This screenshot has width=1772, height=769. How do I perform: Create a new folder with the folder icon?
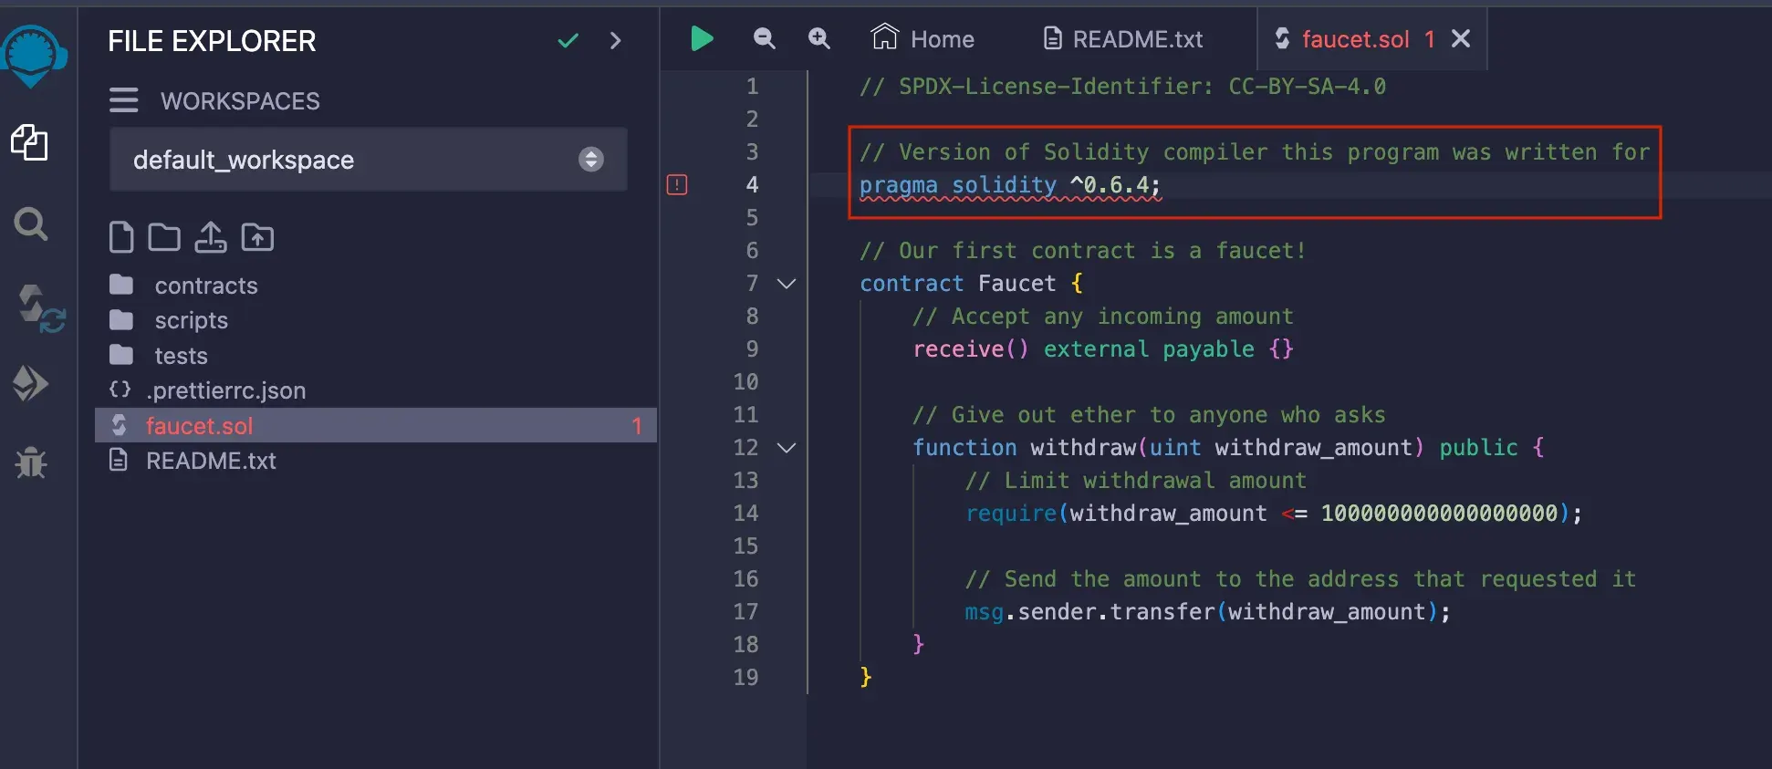pyautogui.click(x=164, y=237)
